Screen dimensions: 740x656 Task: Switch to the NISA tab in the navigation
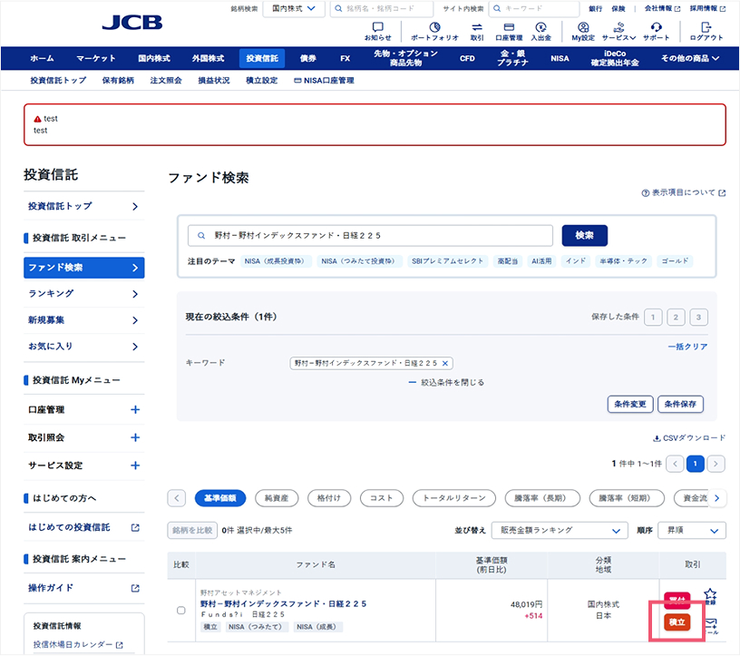[x=560, y=57]
